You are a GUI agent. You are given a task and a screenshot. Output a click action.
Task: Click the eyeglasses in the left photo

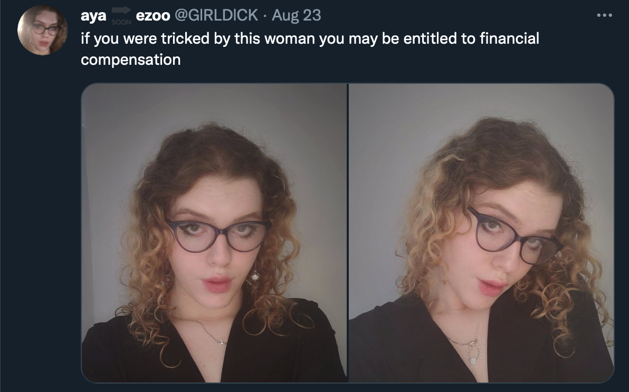pyautogui.click(x=218, y=236)
